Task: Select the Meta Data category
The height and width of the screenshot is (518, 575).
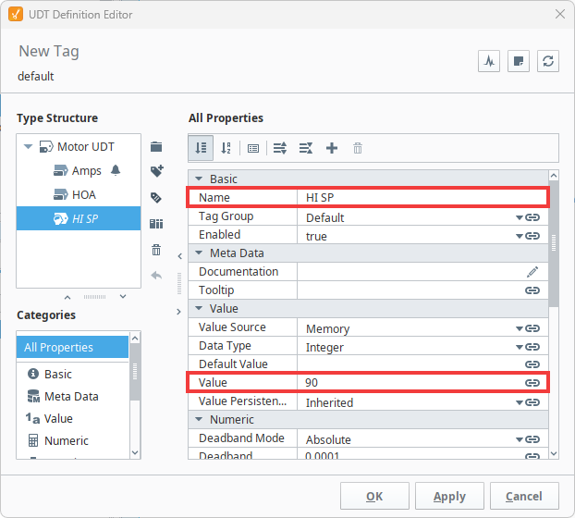Action: point(73,397)
